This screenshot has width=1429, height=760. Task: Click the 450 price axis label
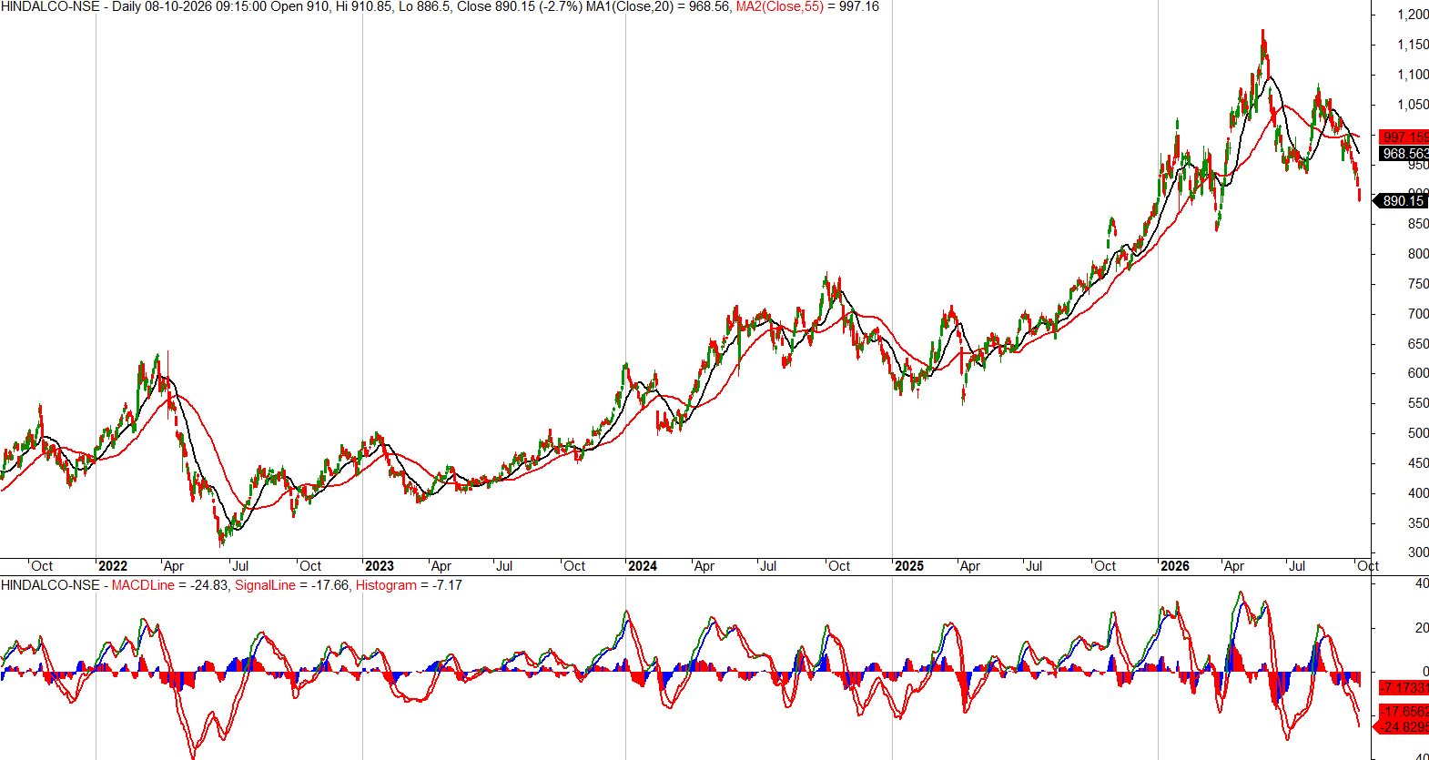pyautogui.click(x=1418, y=463)
